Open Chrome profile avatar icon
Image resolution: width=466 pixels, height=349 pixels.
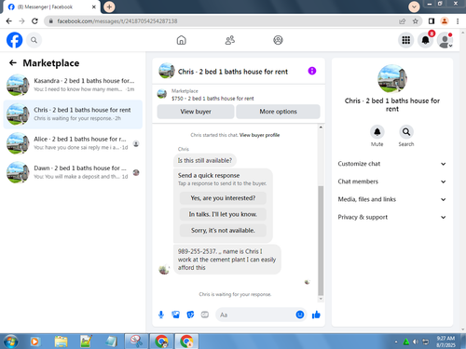click(445, 21)
